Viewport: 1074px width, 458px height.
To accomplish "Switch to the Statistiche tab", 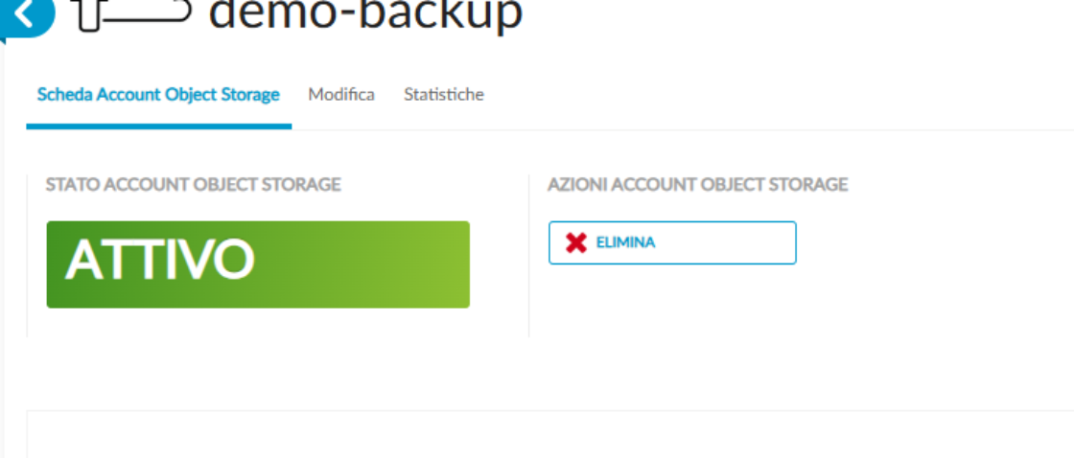I will tap(443, 95).
